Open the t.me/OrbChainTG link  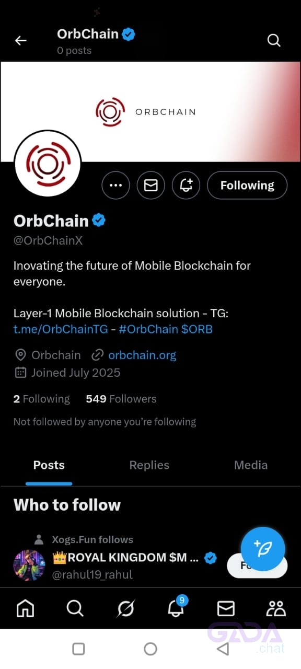click(x=61, y=329)
